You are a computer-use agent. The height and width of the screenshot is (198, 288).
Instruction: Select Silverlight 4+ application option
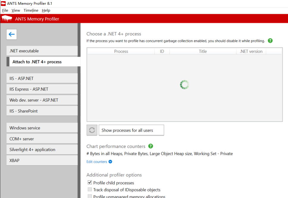click(x=42, y=150)
